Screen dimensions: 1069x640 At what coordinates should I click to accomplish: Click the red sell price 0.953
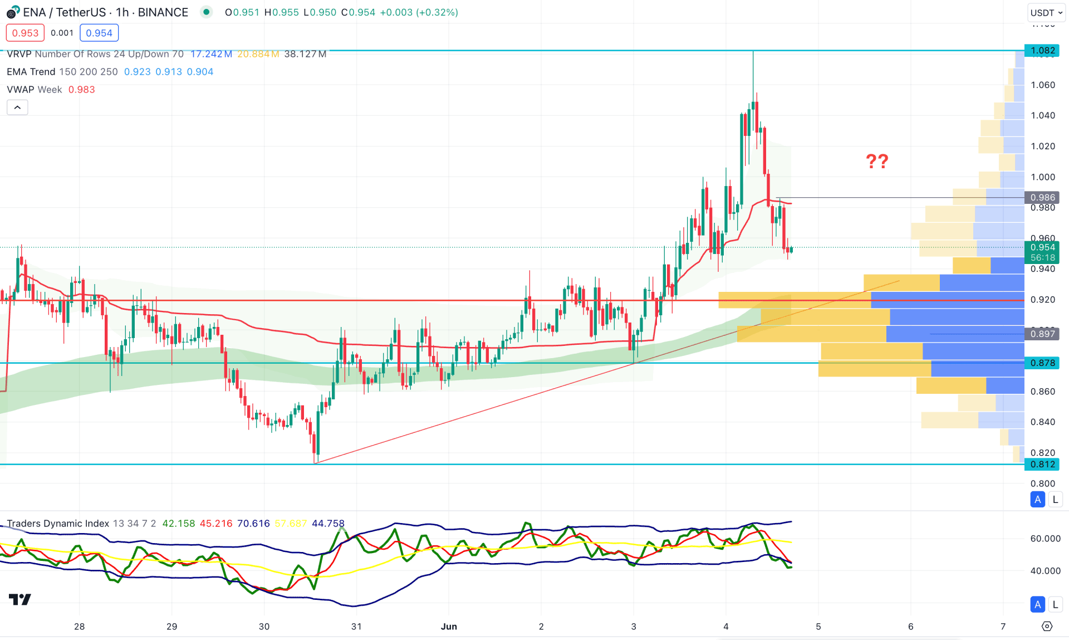25,33
